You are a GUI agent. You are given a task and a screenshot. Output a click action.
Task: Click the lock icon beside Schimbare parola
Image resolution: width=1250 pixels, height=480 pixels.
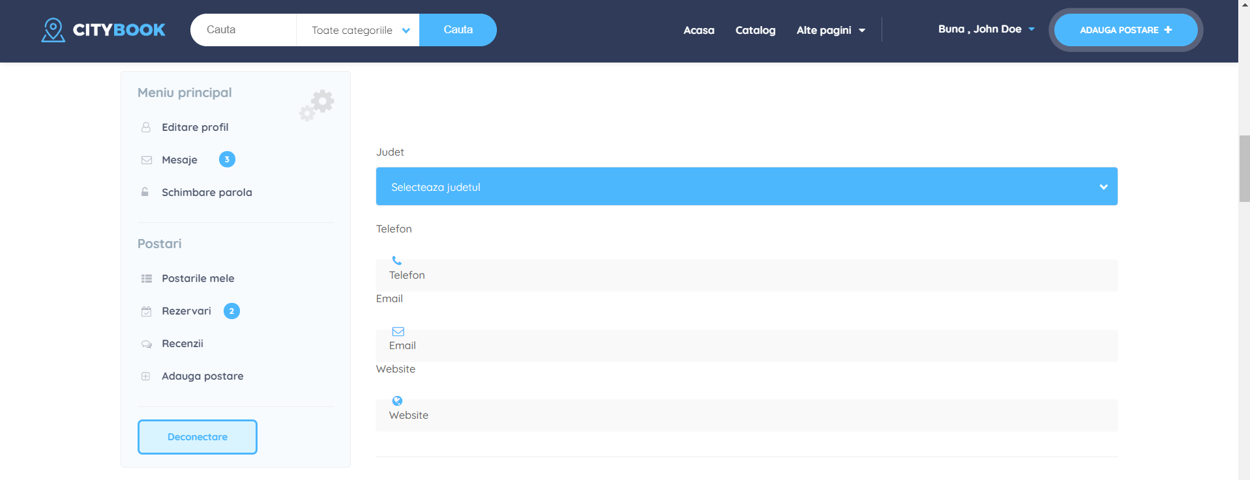click(145, 192)
